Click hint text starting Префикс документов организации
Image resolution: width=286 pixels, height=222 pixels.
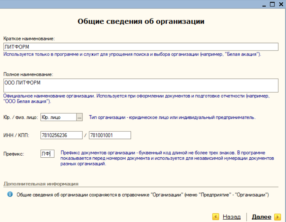point(167,158)
